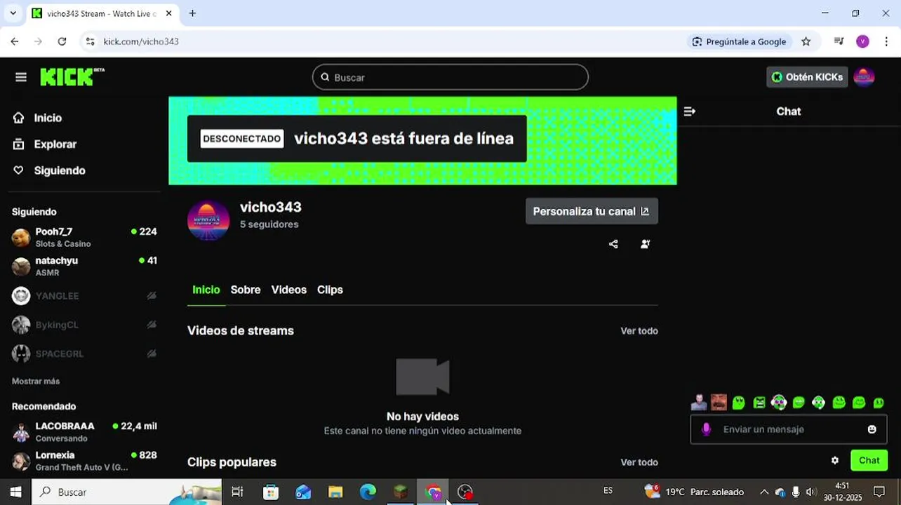The height and width of the screenshot is (505, 901).
Task: Open the media control icon in Chrome toolbar
Action: tap(839, 41)
